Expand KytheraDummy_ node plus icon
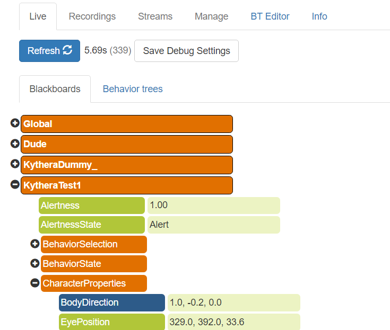Image resolution: width=390 pixels, height=330 pixels. pyautogui.click(x=15, y=164)
